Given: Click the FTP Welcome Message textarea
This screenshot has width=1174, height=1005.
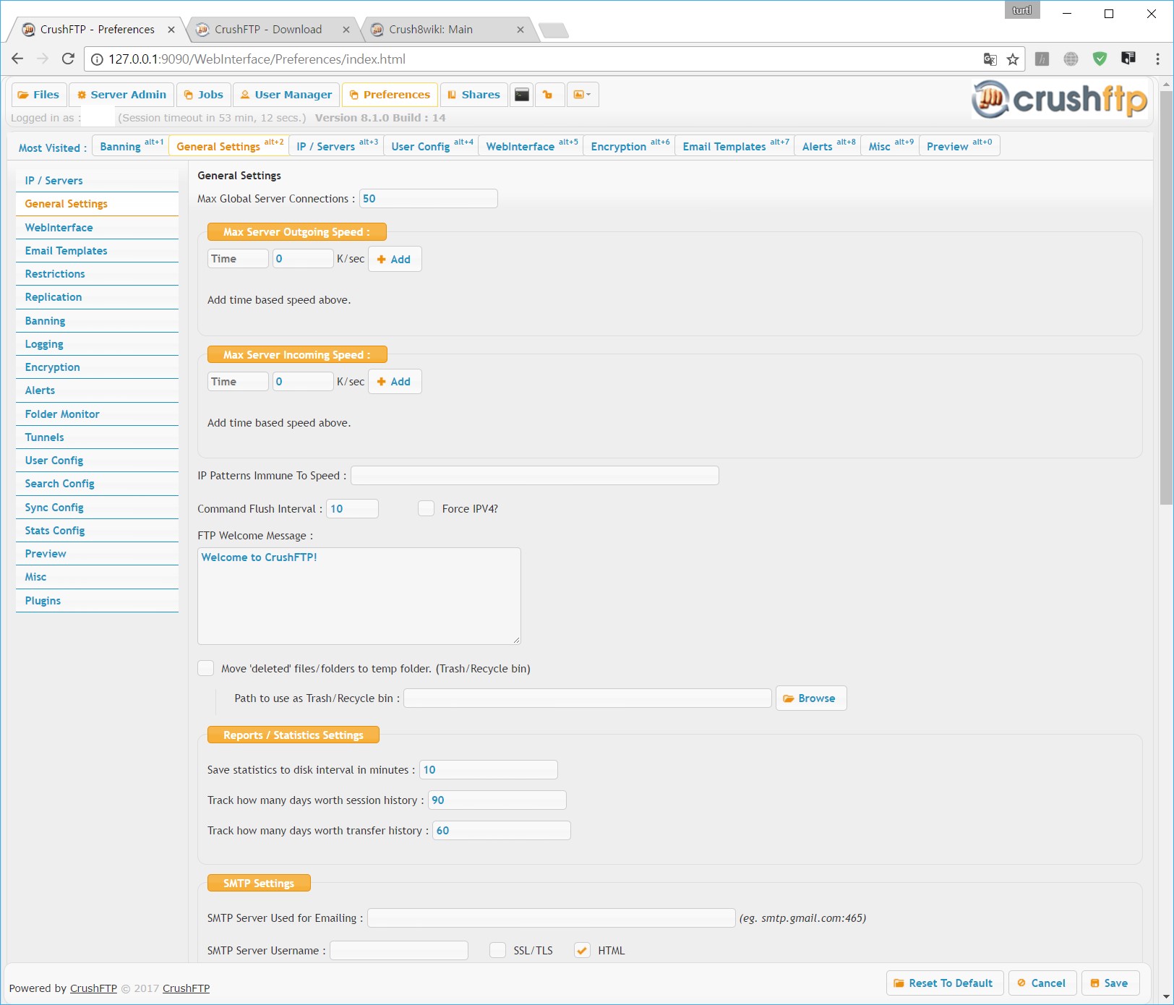Looking at the screenshot, I should click(x=359, y=596).
